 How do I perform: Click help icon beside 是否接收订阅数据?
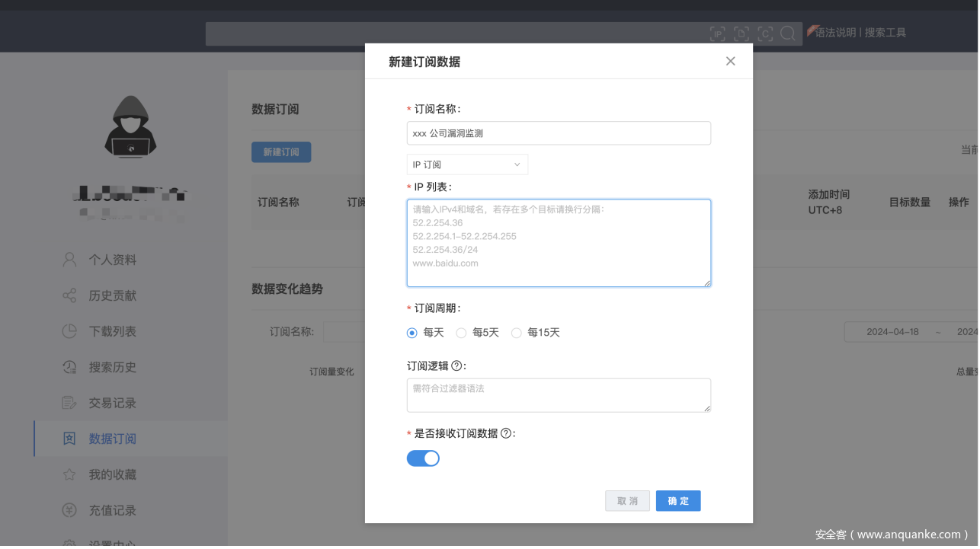tap(506, 433)
